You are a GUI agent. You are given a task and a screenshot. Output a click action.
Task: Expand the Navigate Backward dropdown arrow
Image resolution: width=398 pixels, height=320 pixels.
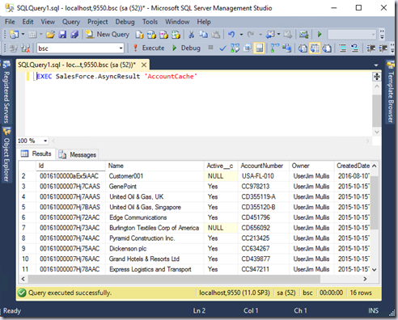click(x=278, y=34)
